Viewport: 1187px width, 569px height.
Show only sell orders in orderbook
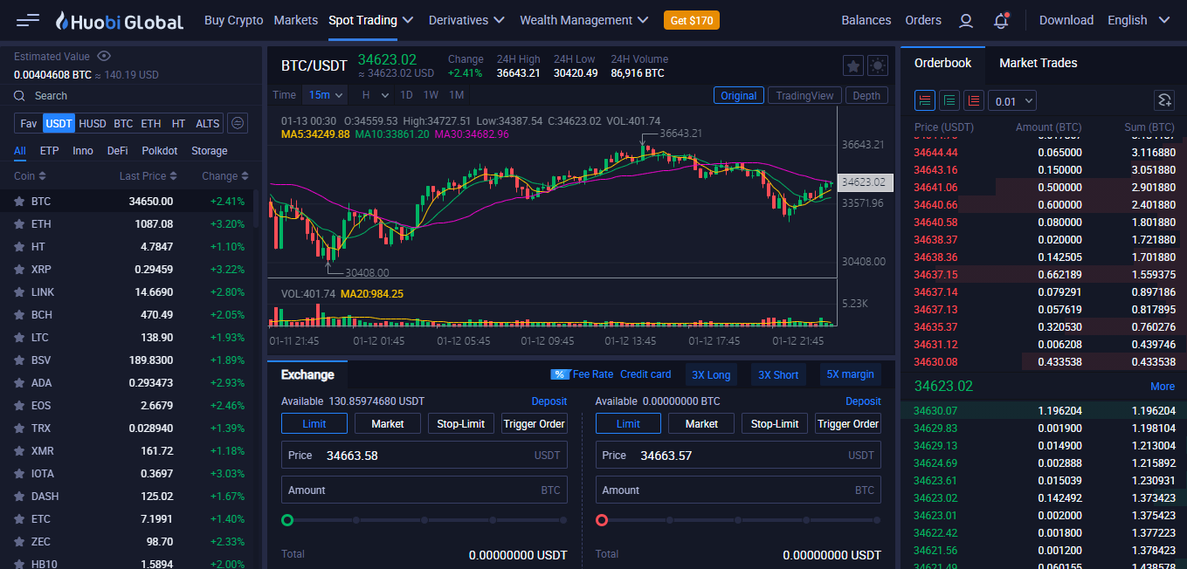coord(974,100)
